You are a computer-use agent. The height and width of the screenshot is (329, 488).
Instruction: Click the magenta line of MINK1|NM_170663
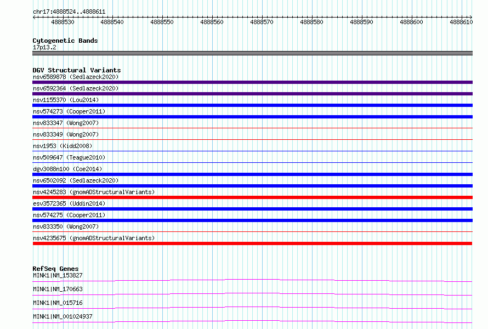coord(252,293)
